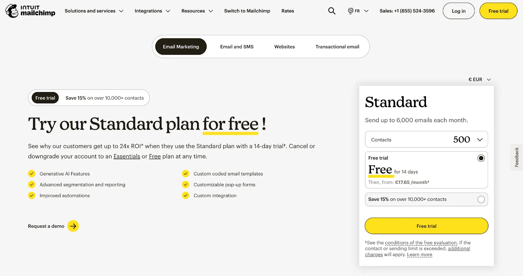
Task: Call the Sales phone number link
Action: click(x=407, y=11)
